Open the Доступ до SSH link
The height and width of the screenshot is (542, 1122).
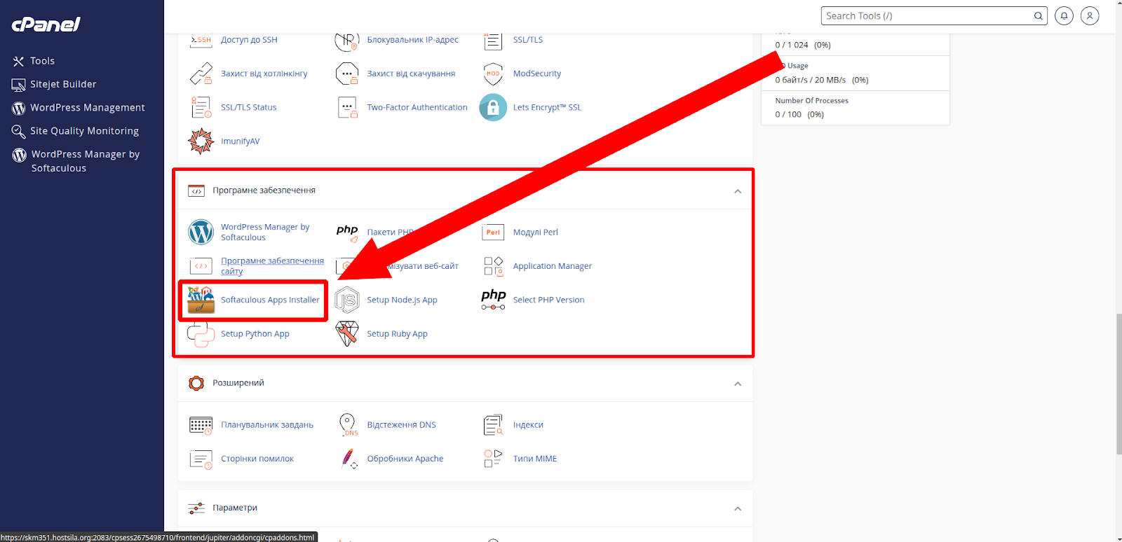[249, 40]
